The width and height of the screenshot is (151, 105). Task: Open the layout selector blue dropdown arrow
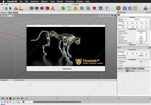click(x=6, y=8)
